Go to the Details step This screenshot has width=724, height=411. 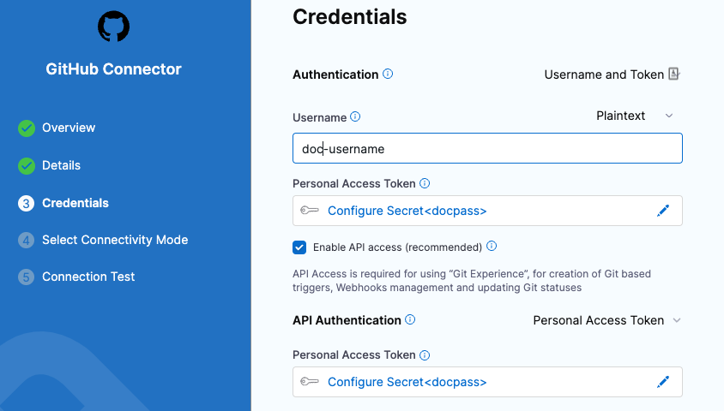[x=61, y=165]
